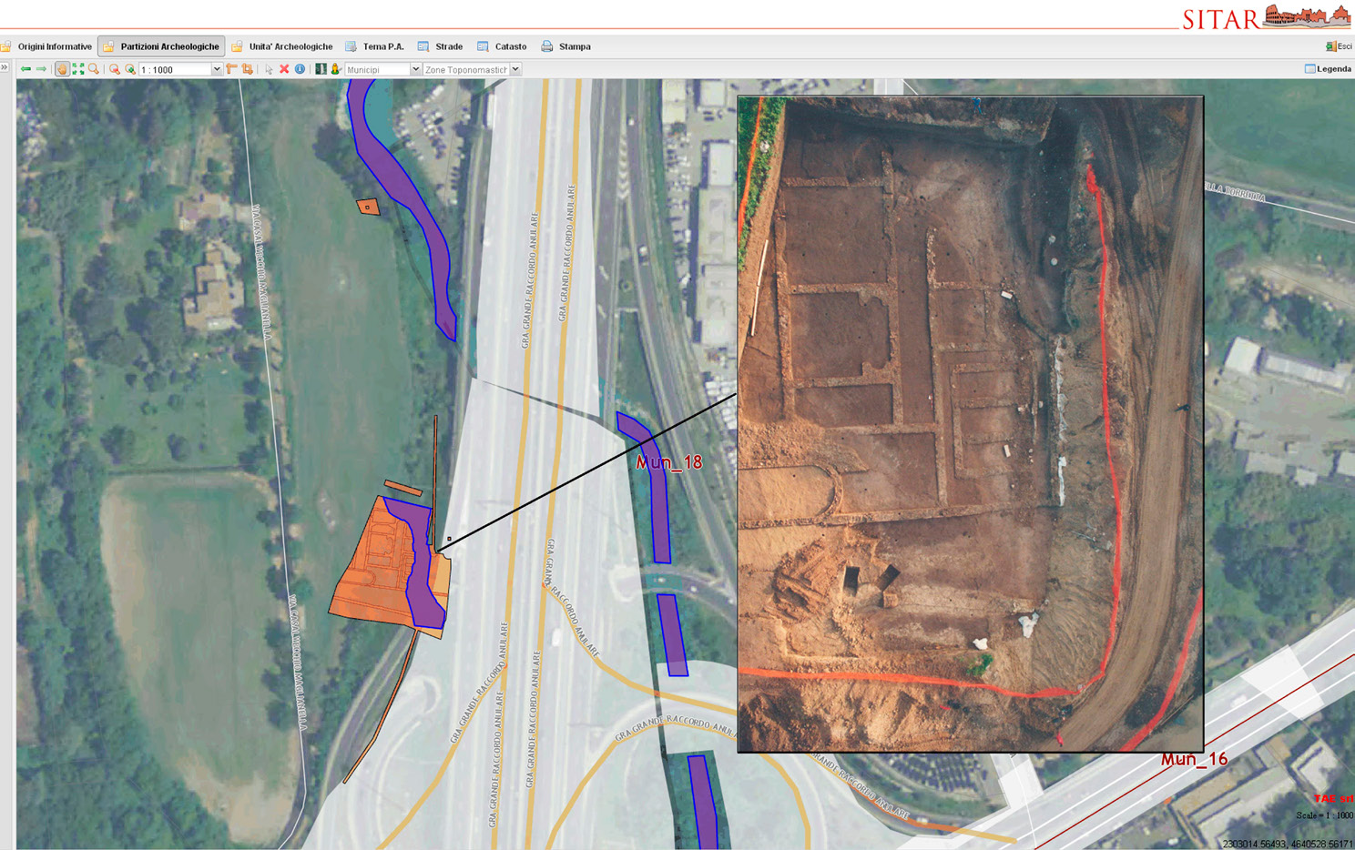
Task: Zoom to full extent with green arrows icon
Action: (x=78, y=69)
